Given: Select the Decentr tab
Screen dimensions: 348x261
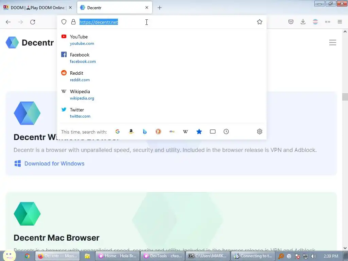Looking at the screenshot, I should [115, 7].
